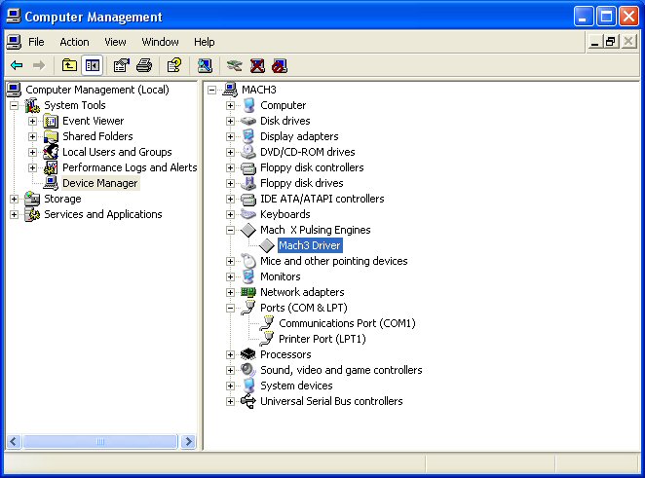The image size is (645, 478).
Task: Click the Universal Serial Bus controllers icon
Action: (248, 401)
